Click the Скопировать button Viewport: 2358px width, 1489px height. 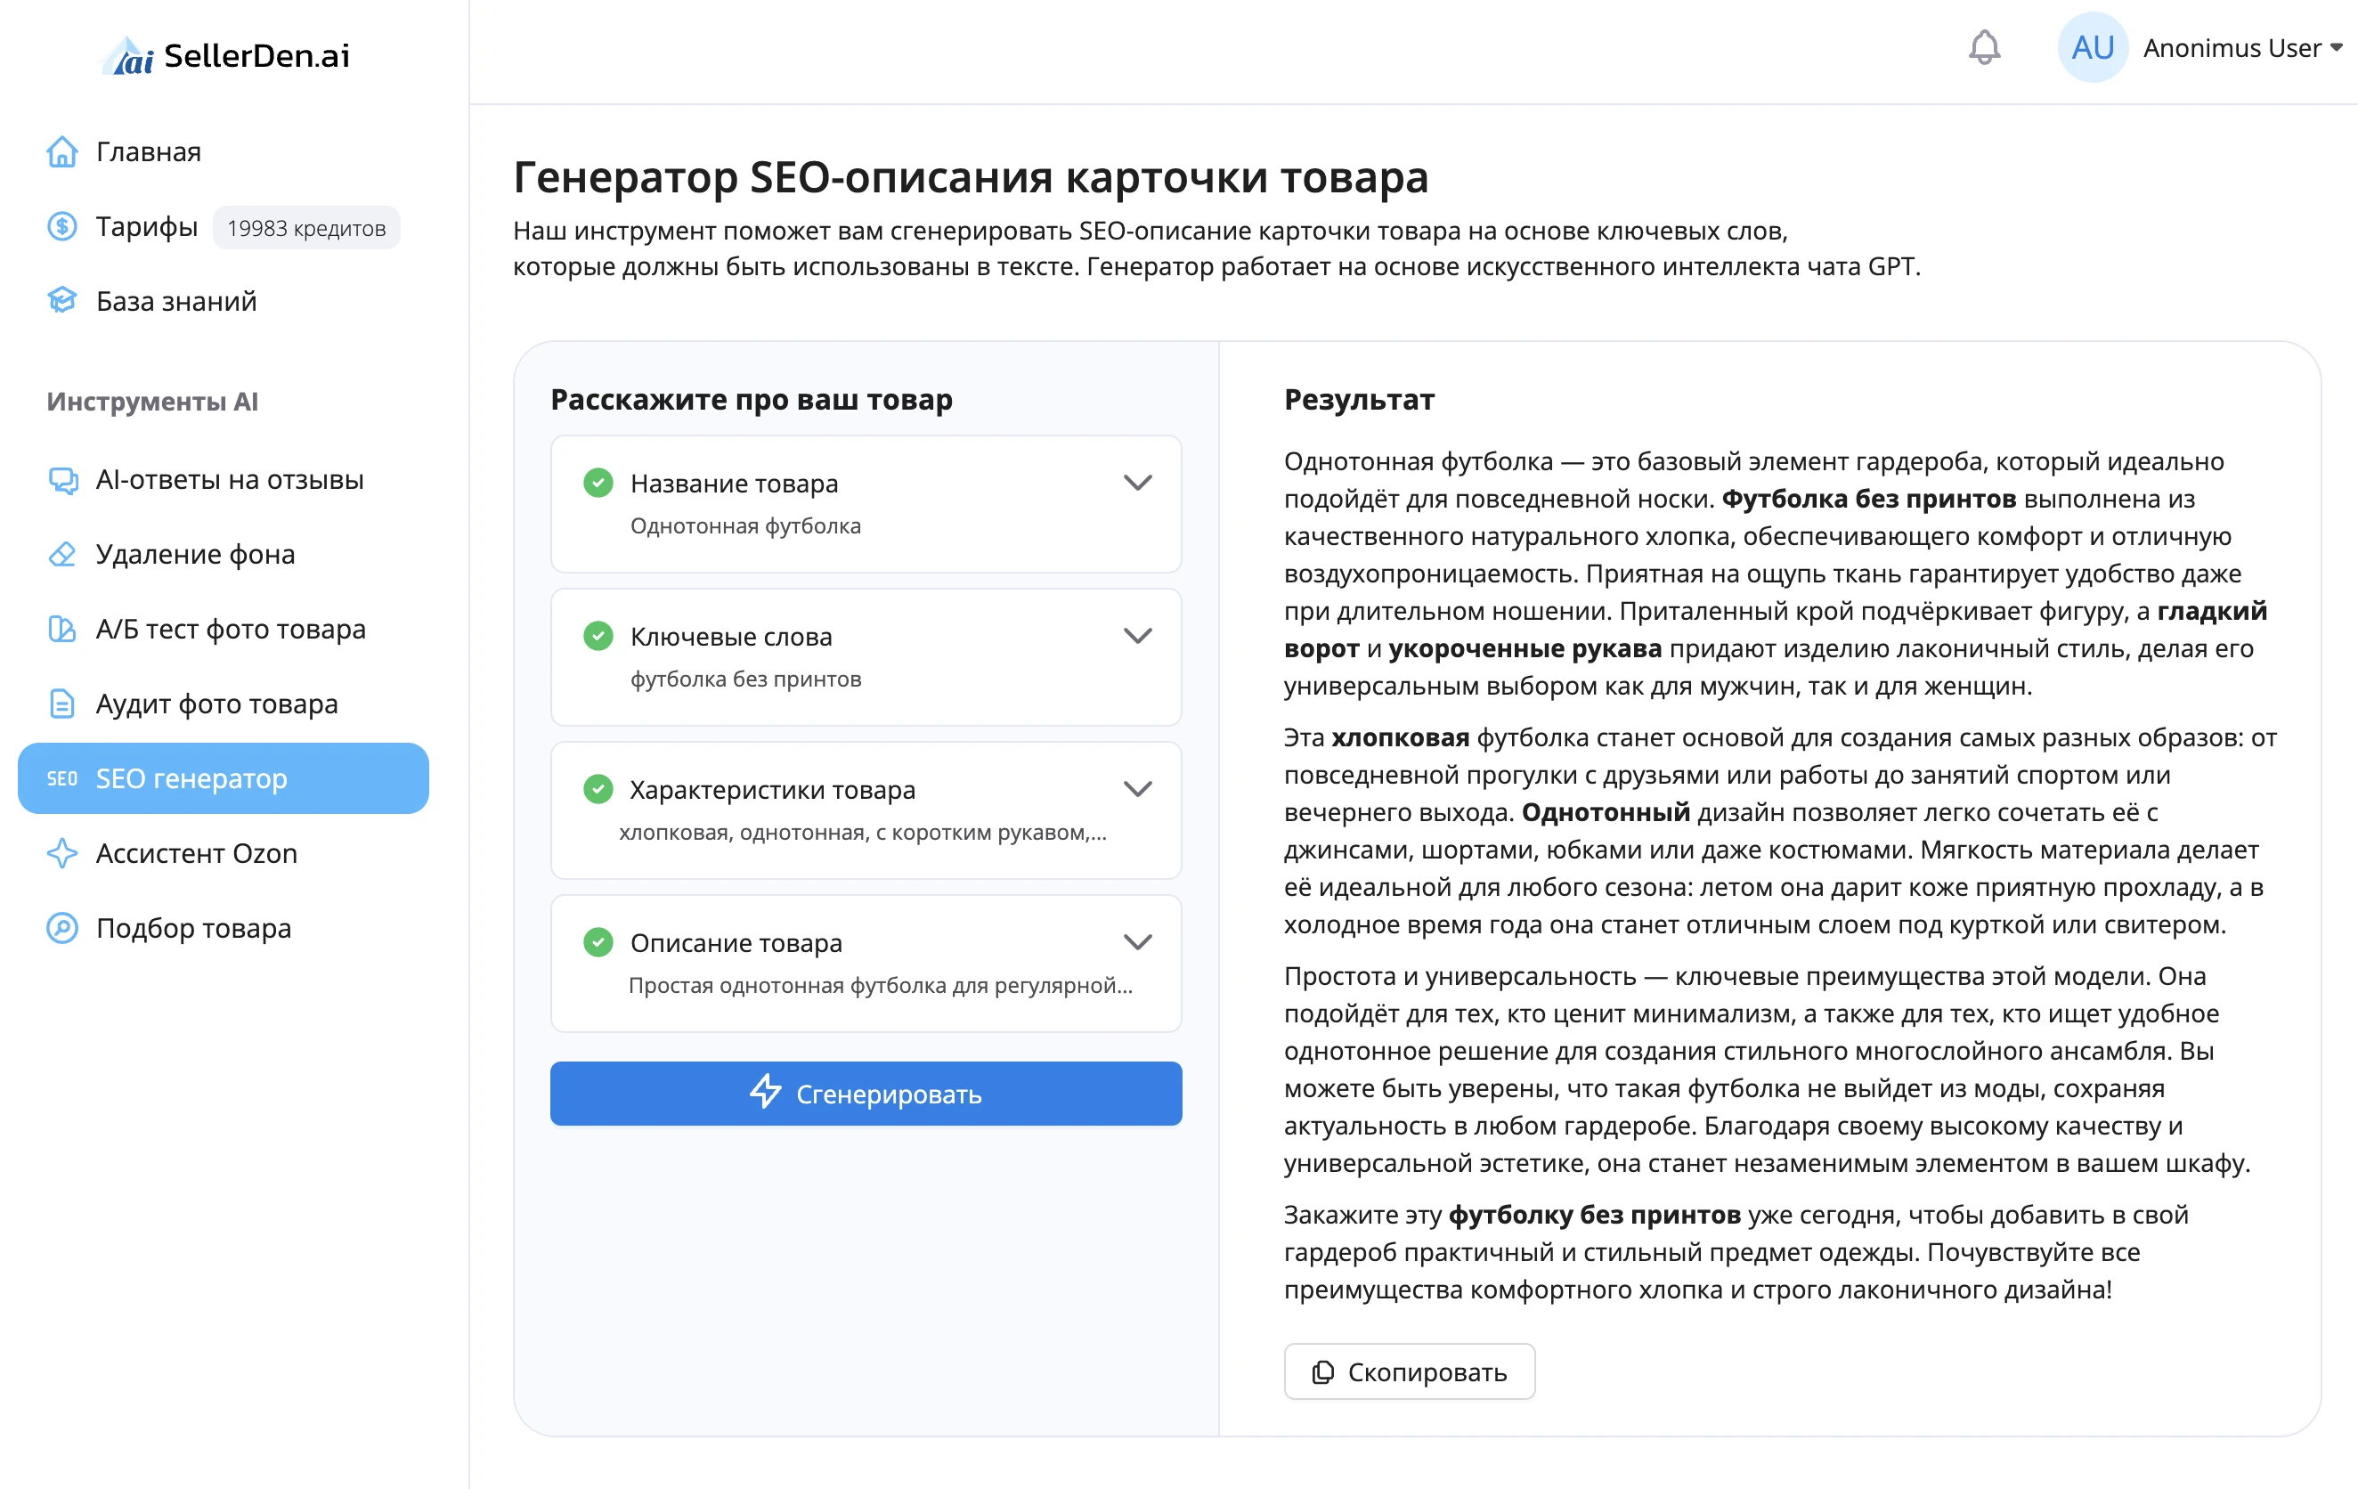[x=1409, y=1372]
